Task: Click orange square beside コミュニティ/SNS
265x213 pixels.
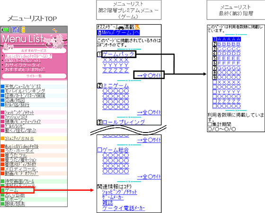Action: point(2,138)
